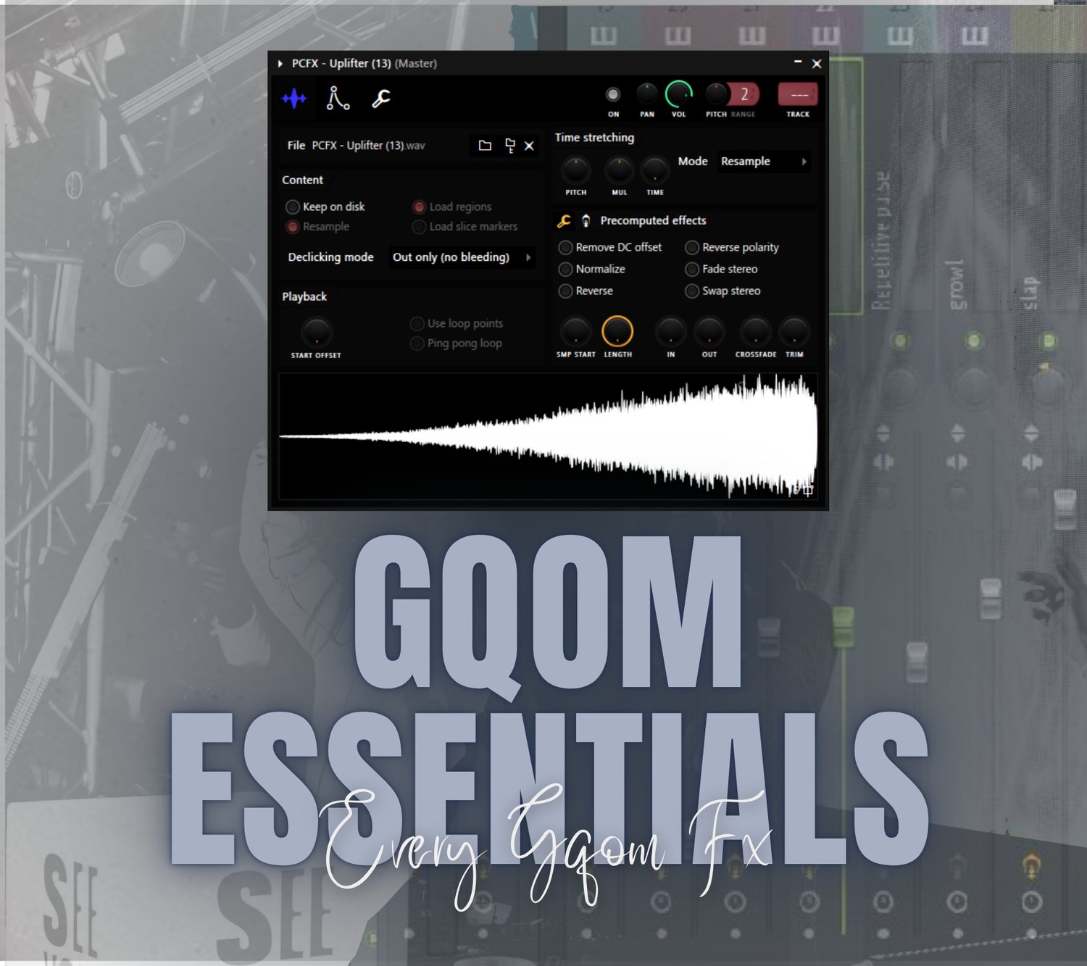Viewport: 1087px width, 966px height.
Task: Click the channel PITCH knob beside RANGE
Action: point(716,94)
